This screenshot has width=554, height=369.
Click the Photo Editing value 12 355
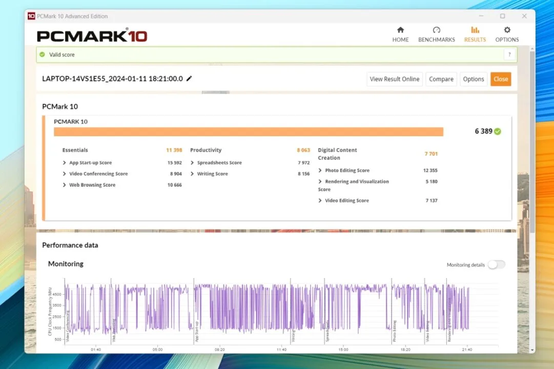[x=430, y=170]
